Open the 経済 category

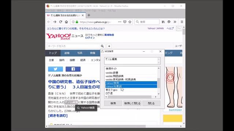(x=83, y=60)
